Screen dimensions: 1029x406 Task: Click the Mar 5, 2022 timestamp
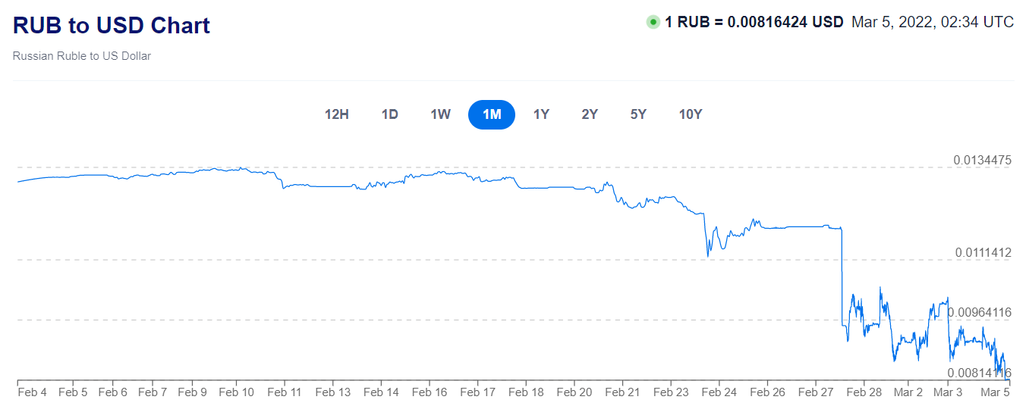click(933, 22)
